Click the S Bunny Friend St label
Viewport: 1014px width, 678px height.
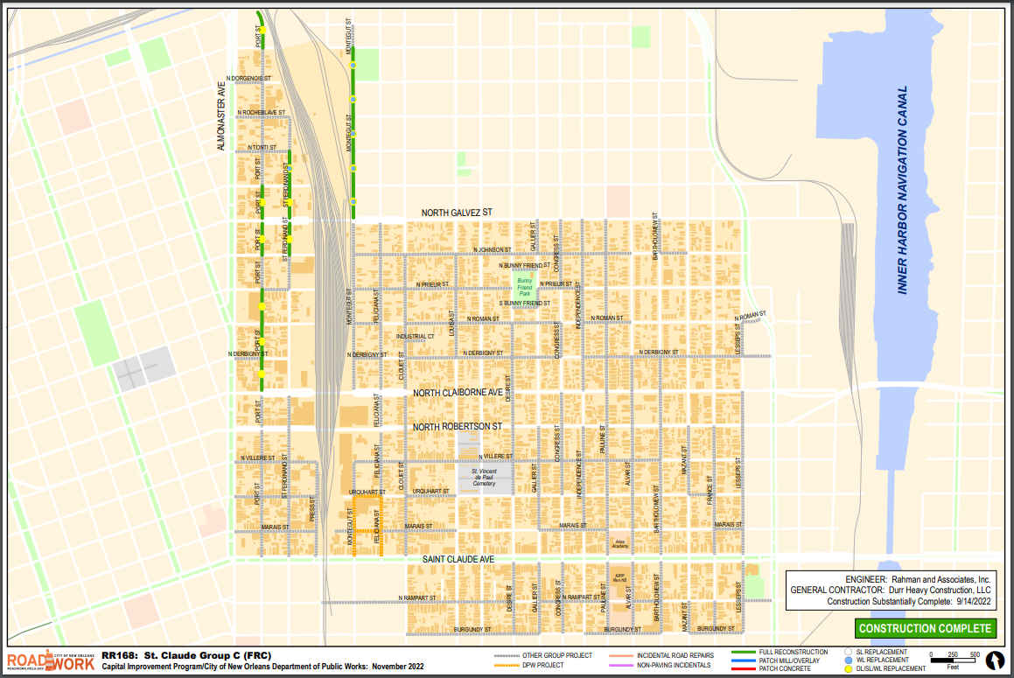pos(524,303)
